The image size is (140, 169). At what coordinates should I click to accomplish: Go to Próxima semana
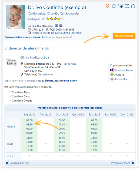123,163
